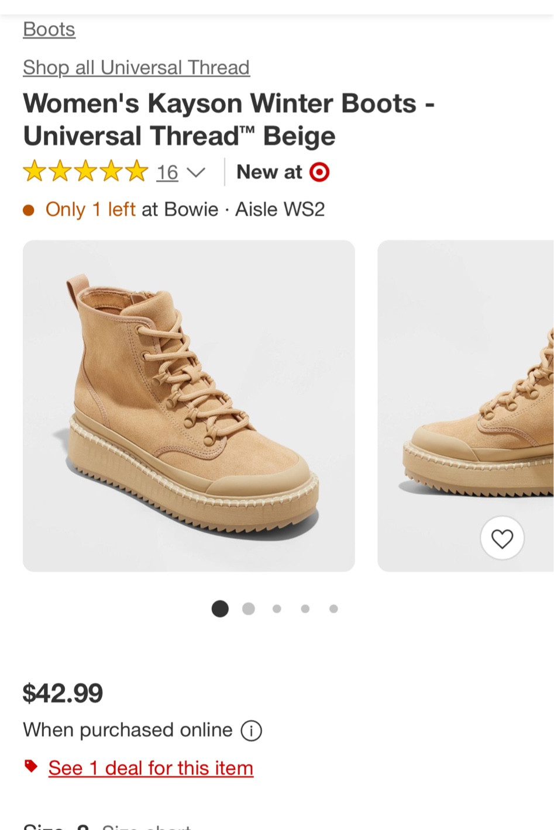Select the fourth carousel dot
Image resolution: width=554 pixels, height=830 pixels.
tap(305, 608)
